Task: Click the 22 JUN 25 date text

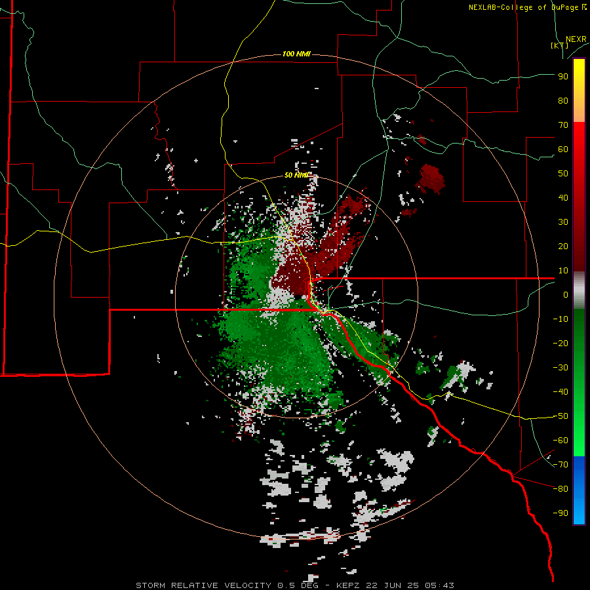Action: (392, 585)
